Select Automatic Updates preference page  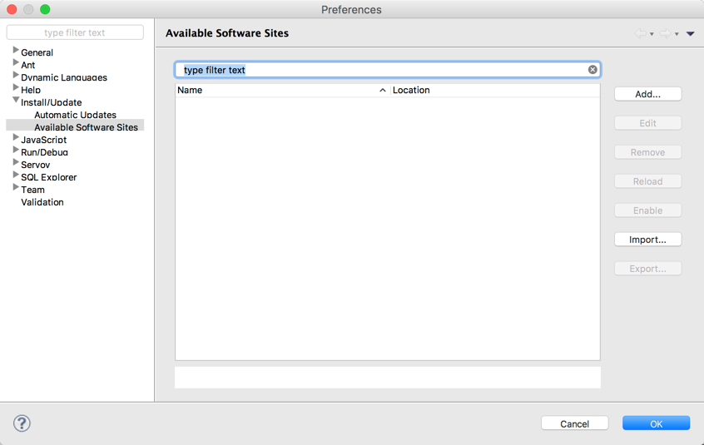coord(75,115)
